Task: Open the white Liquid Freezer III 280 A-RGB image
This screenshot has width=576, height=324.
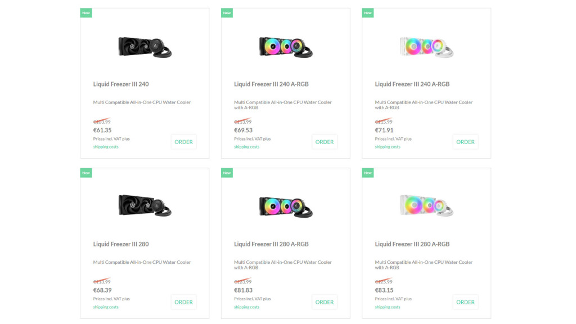Action: (426, 206)
